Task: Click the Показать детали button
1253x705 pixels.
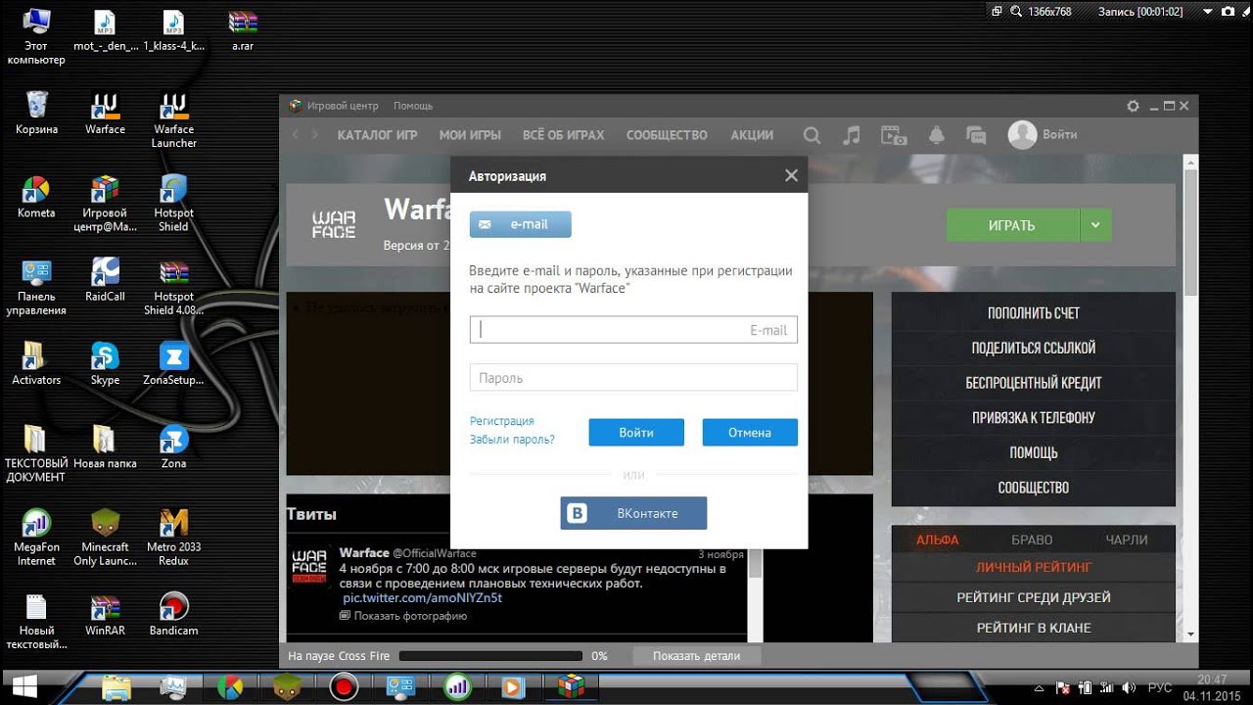Action: (x=696, y=656)
